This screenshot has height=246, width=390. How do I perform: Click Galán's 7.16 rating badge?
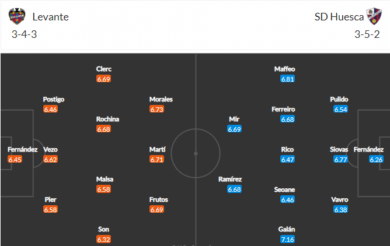pos(287,240)
